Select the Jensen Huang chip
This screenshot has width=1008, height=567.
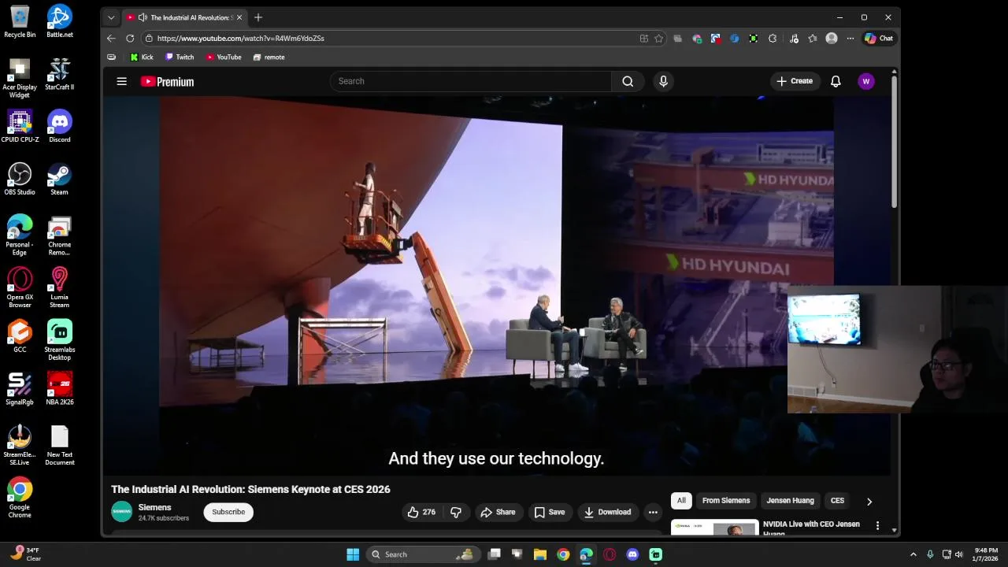pyautogui.click(x=790, y=501)
